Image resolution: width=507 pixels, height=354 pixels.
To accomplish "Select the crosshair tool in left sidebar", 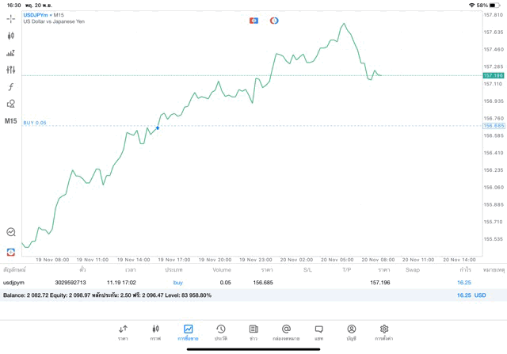I will click(x=11, y=18).
